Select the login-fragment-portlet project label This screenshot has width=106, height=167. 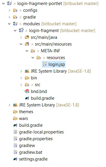[40, 4]
